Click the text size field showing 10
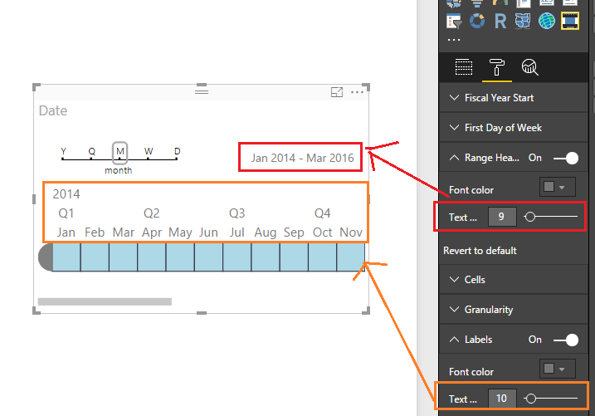 [x=502, y=399]
